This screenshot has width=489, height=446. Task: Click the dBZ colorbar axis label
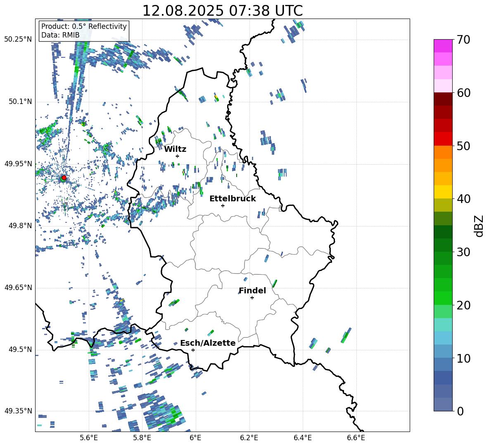click(479, 226)
